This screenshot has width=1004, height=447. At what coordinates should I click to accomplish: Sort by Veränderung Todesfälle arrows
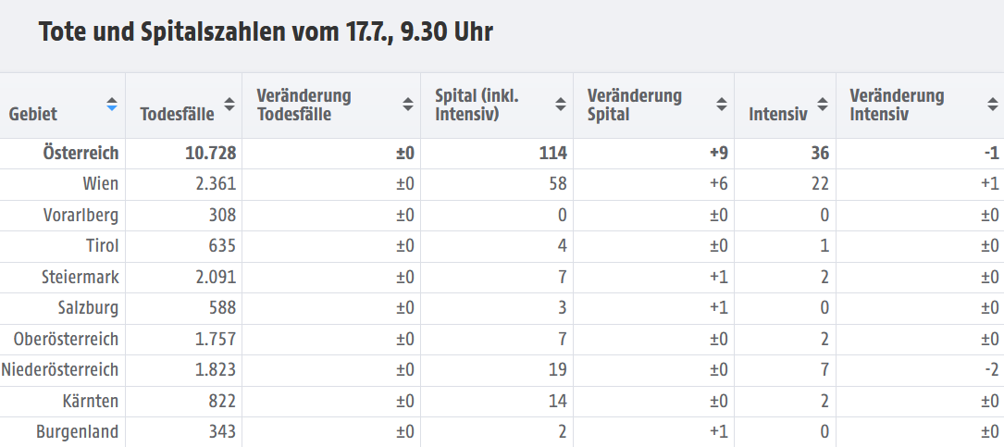pos(408,105)
